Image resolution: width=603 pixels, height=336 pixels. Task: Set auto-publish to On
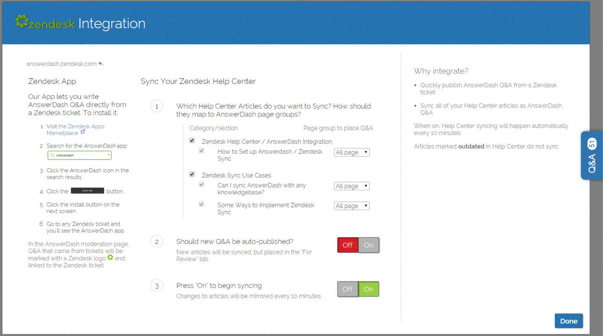tap(369, 245)
